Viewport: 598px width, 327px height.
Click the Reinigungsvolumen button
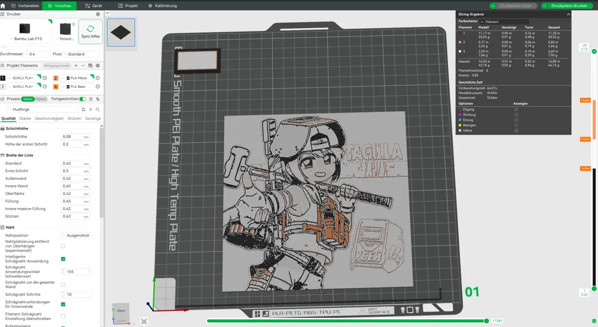[57, 66]
